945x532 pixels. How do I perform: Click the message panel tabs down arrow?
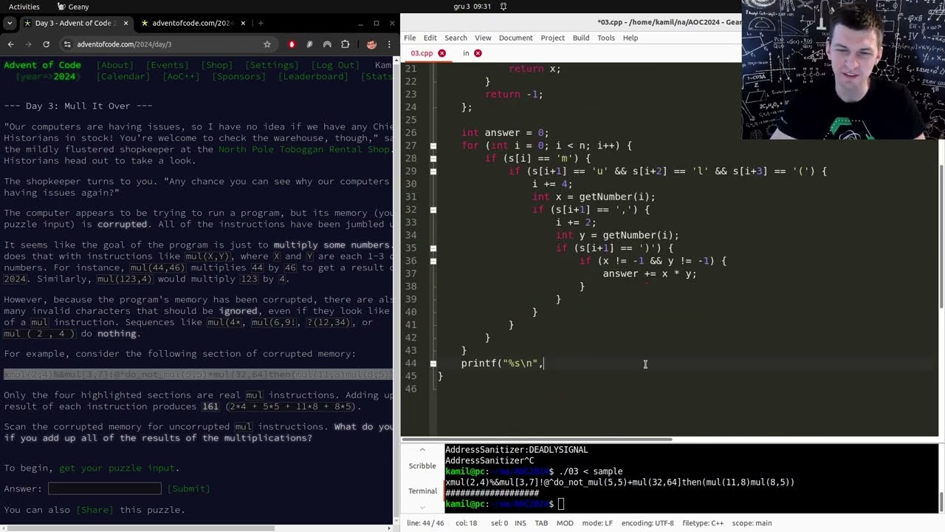[x=422, y=507]
